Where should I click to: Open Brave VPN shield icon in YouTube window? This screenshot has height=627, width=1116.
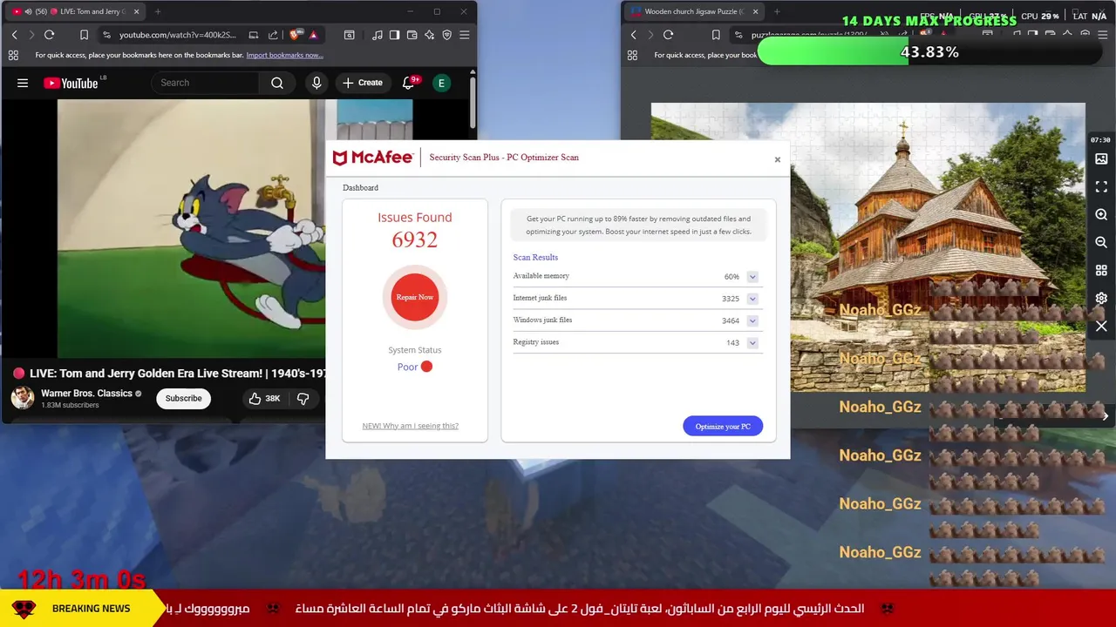click(446, 35)
